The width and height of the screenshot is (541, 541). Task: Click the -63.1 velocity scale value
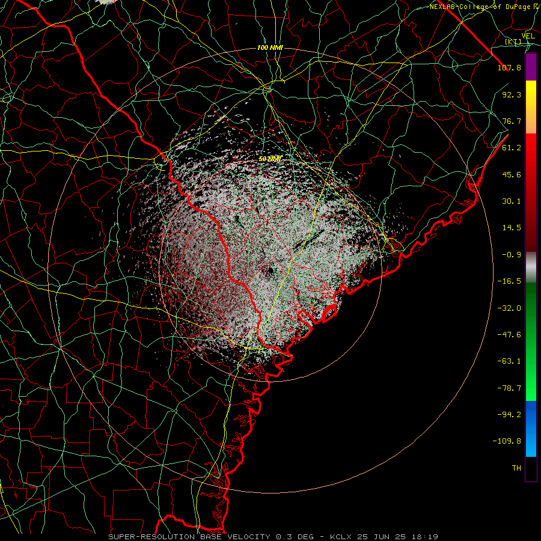click(x=509, y=361)
